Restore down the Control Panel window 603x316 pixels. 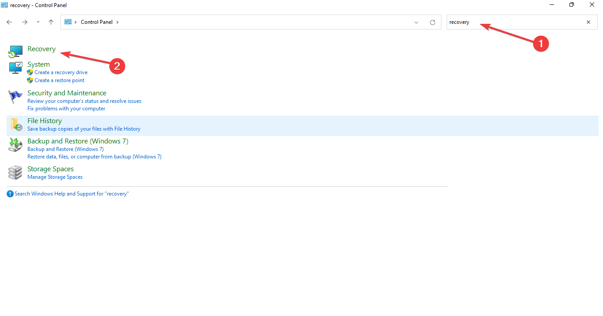572,4
